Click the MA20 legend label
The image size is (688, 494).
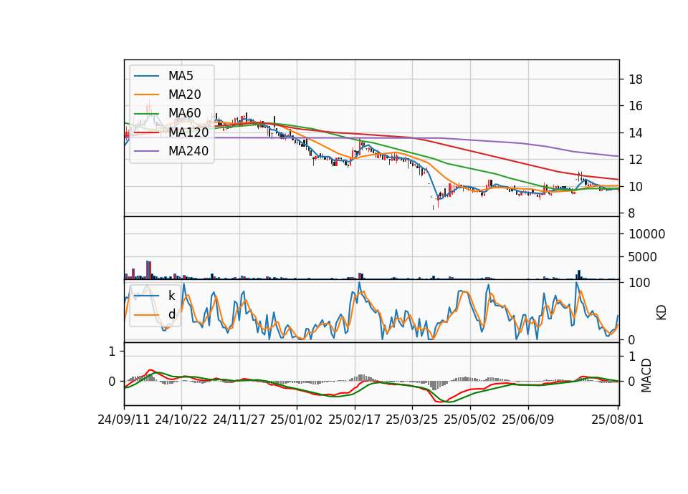pos(184,95)
